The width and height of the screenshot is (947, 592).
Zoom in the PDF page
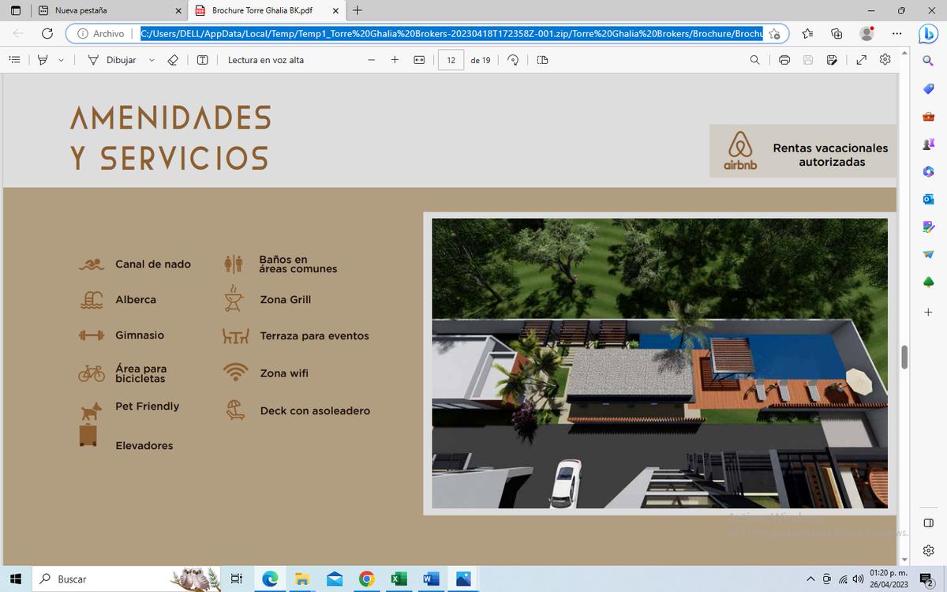click(x=395, y=60)
